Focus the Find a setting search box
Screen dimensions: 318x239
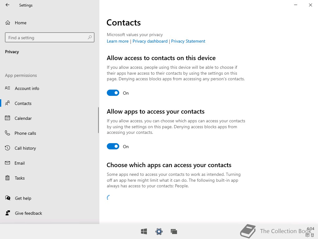pyautogui.click(x=50, y=37)
